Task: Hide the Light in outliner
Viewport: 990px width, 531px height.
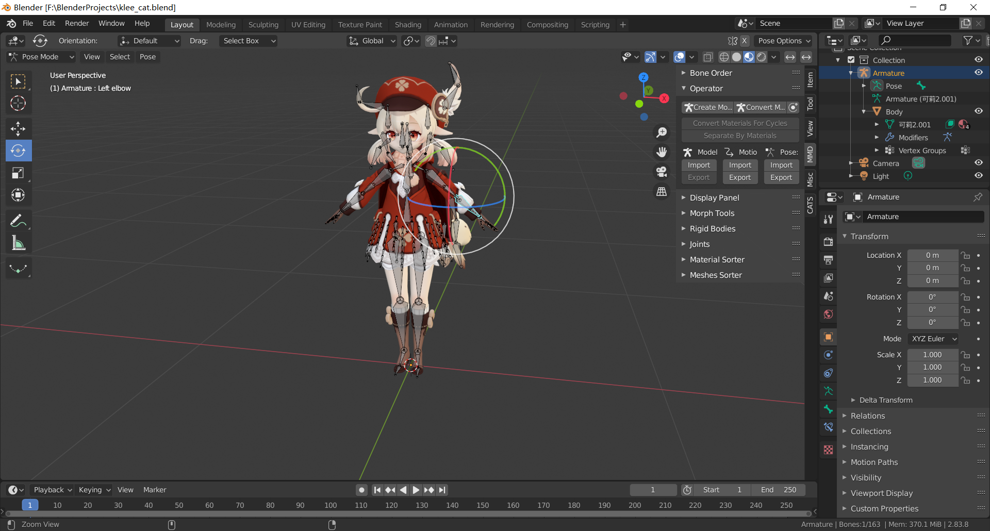Action: 978,176
